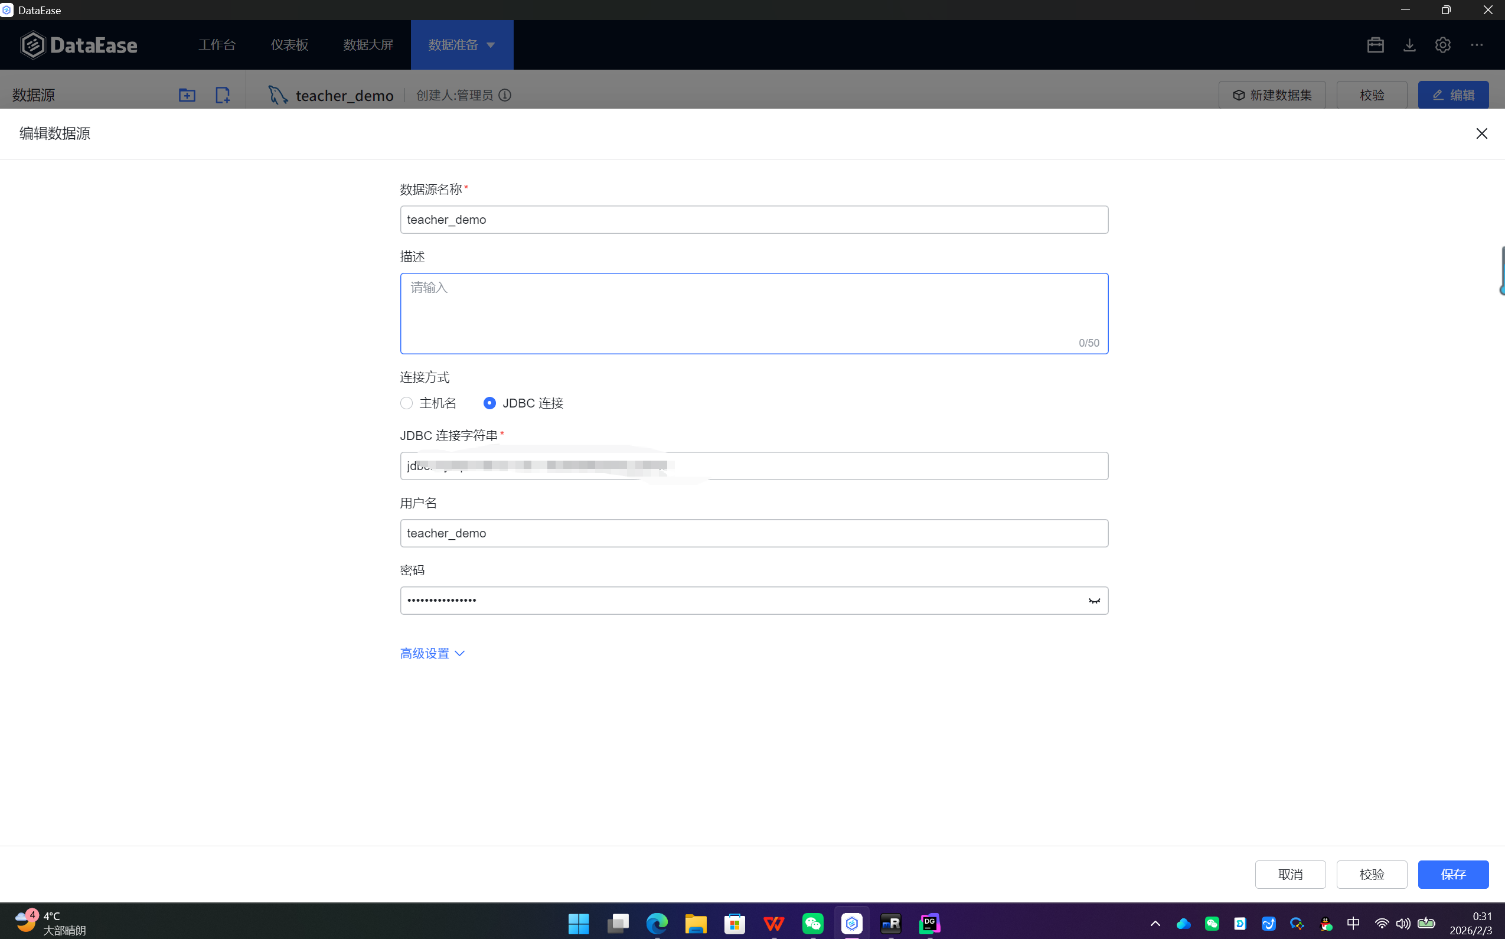Show hidden system tray icons chevron
Viewport: 1505px width, 939px height.
pos(1155,924)
